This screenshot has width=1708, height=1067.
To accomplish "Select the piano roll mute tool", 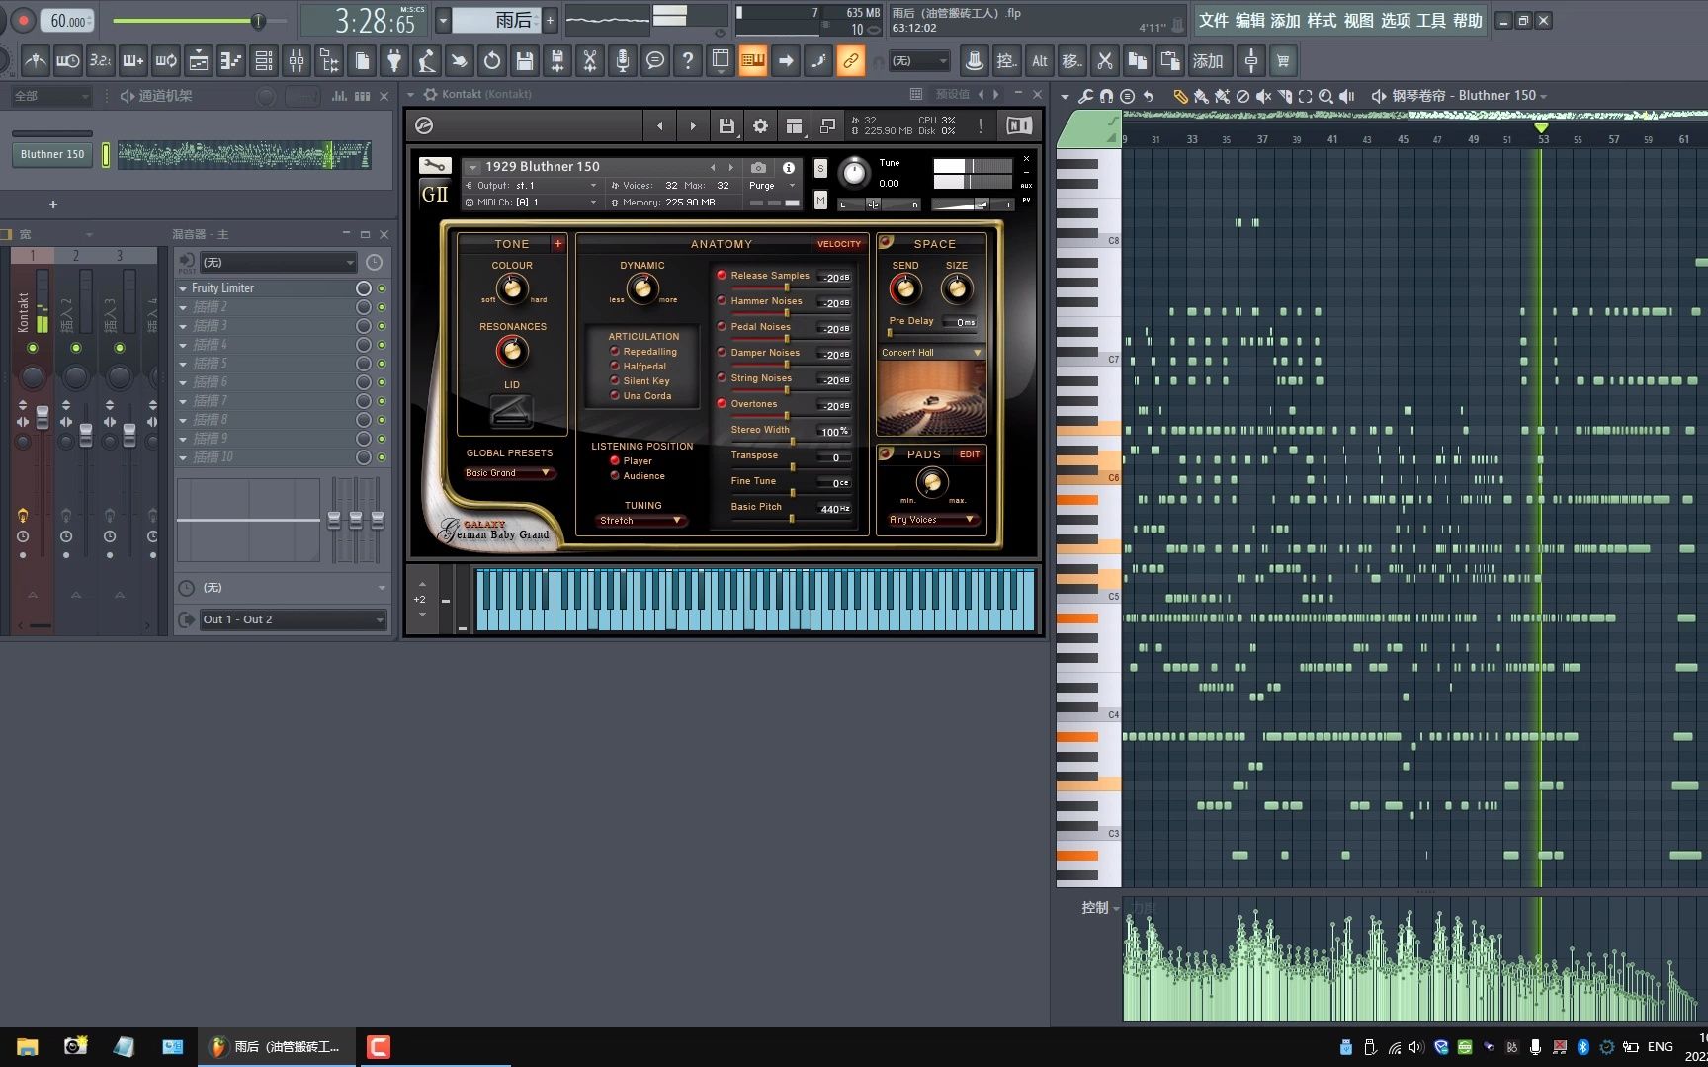I will (1263, 96).
